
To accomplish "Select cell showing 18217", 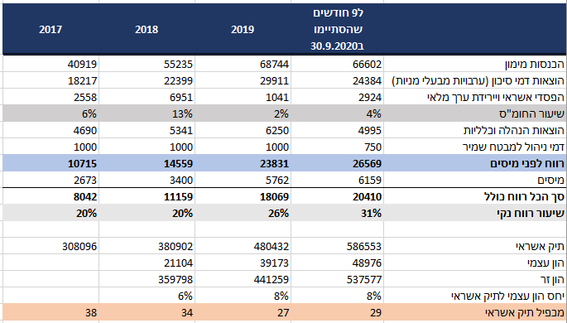I will [82, 81].
